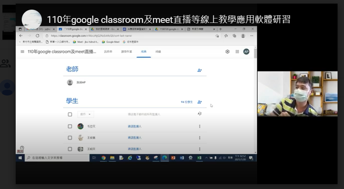Tick the checkbox for student 毛亞文
Screen dimensions: 344x189
(70, 126)
